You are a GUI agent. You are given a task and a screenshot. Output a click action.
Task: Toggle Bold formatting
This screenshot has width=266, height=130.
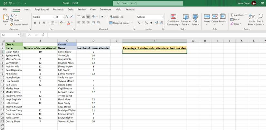pyautogui.click(x=35, y=23)
